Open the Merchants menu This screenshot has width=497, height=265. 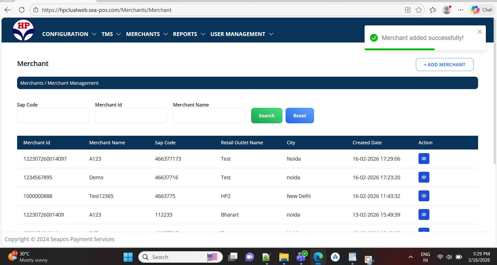click(x=147, y=34)
